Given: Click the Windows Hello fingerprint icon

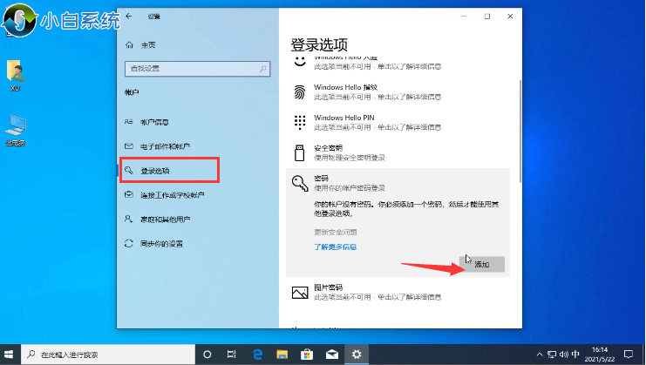Looking at the screenshot, I should coord(299,91).
